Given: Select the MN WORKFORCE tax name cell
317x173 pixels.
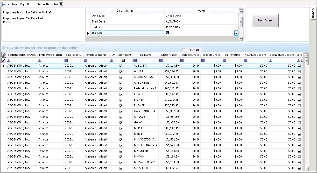Looking at the screenshot, I should point(146,162).
